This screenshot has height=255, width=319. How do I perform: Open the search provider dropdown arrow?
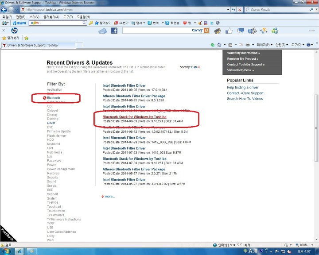(x=316, y=9)
